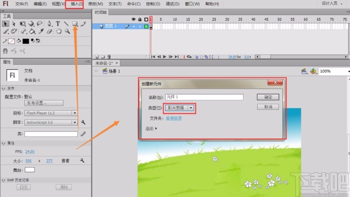The image size is (350, 197).
Task: Select the Hand tool
Action: [x=59, y=31]
